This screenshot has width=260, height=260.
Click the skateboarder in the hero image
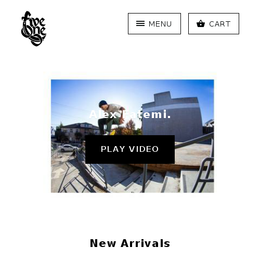pos(111,118)
